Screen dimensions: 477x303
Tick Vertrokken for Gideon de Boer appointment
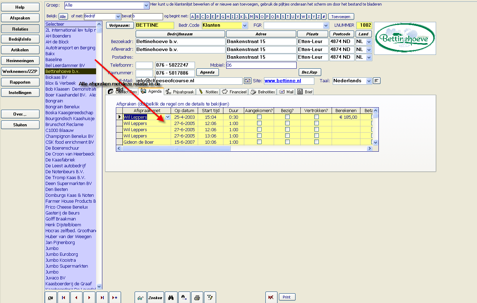pyautogui.click(x=316, y=142)
